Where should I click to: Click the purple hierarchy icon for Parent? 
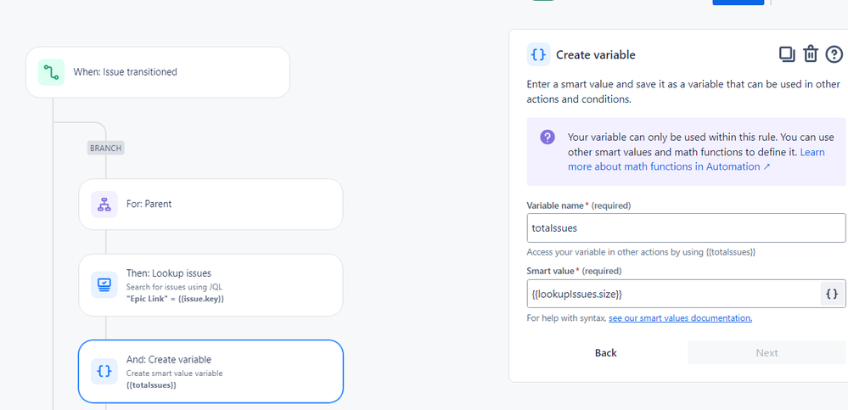pos(104,205)
